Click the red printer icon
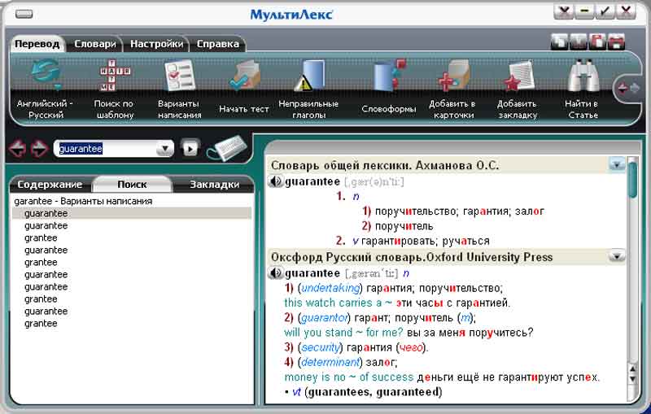 click(x=616, y=41)
